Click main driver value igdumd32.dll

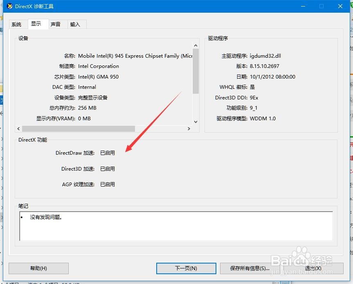[x=265, y=56]
